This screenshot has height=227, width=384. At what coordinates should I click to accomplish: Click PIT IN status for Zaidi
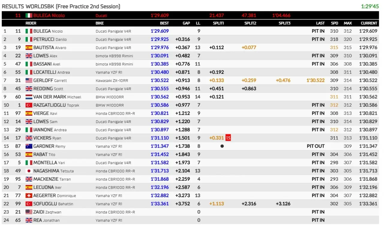pyautogui.click(x=318, y=212)
